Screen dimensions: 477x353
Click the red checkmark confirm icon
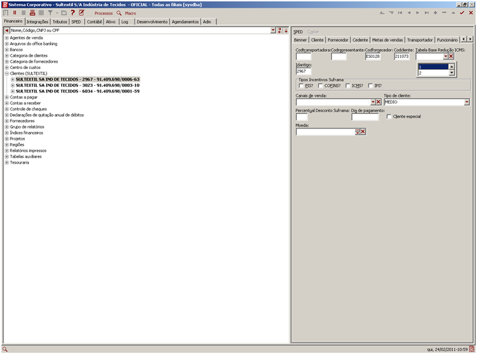click(x=462, y=12)
